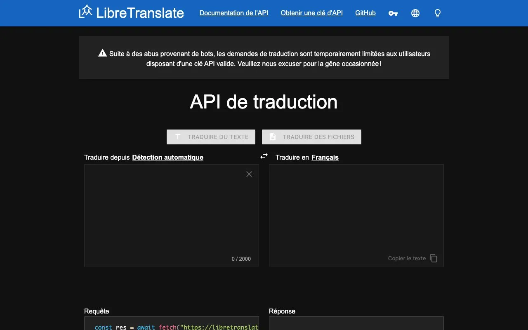Click the LibreTranslate title text

click(140, 13)
